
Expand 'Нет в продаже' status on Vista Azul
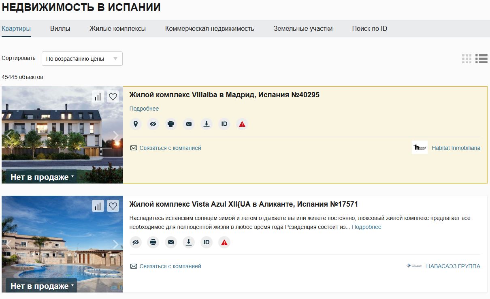(x=42, y=286)
